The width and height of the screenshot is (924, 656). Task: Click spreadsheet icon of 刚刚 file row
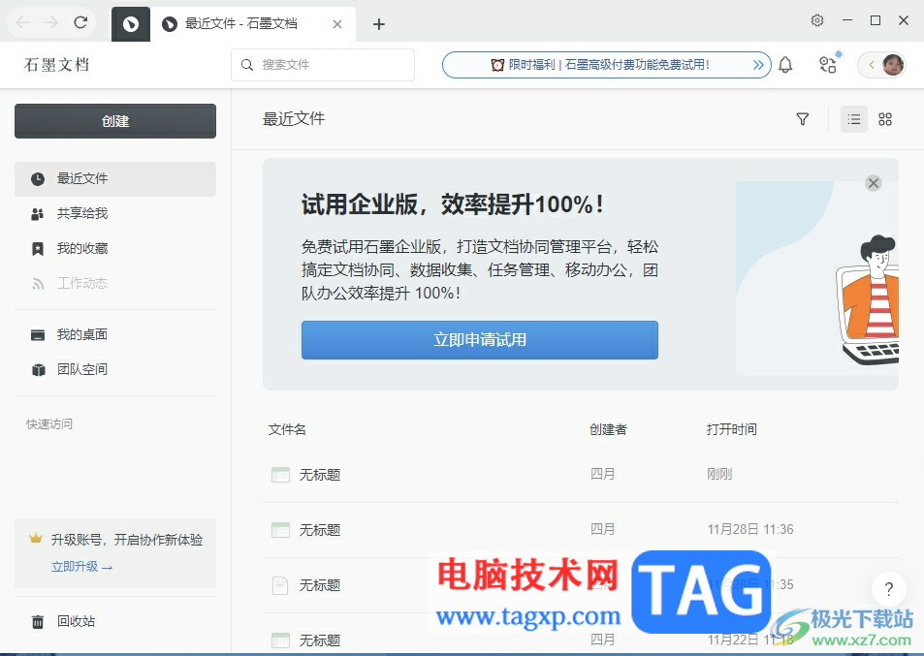[280, 475]
